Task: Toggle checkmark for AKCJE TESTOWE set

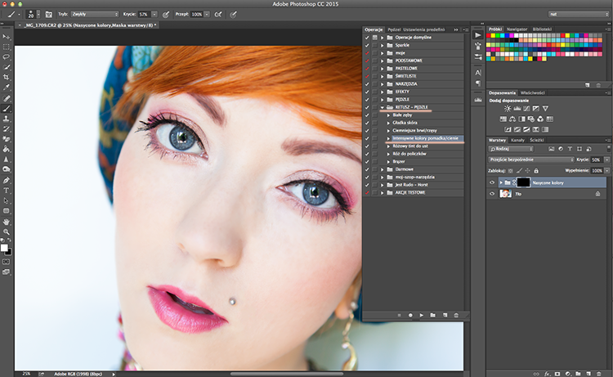Action: coord(367,193)
